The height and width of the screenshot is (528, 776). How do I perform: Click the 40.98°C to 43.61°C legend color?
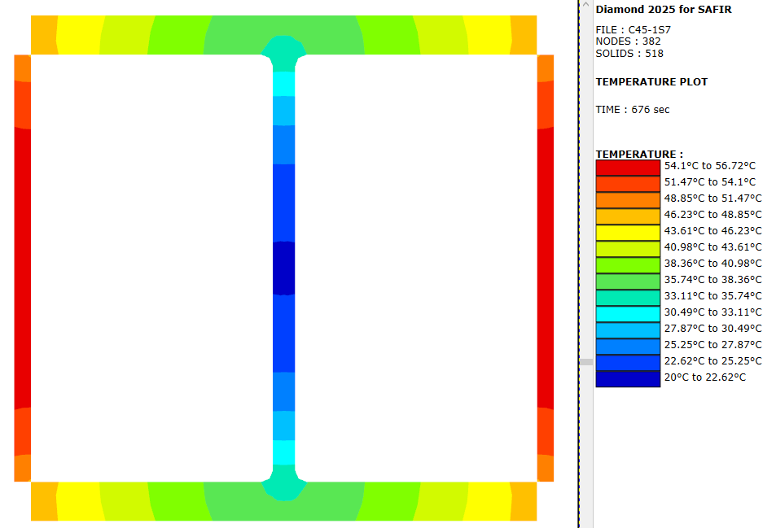click(x=627, y=249)
